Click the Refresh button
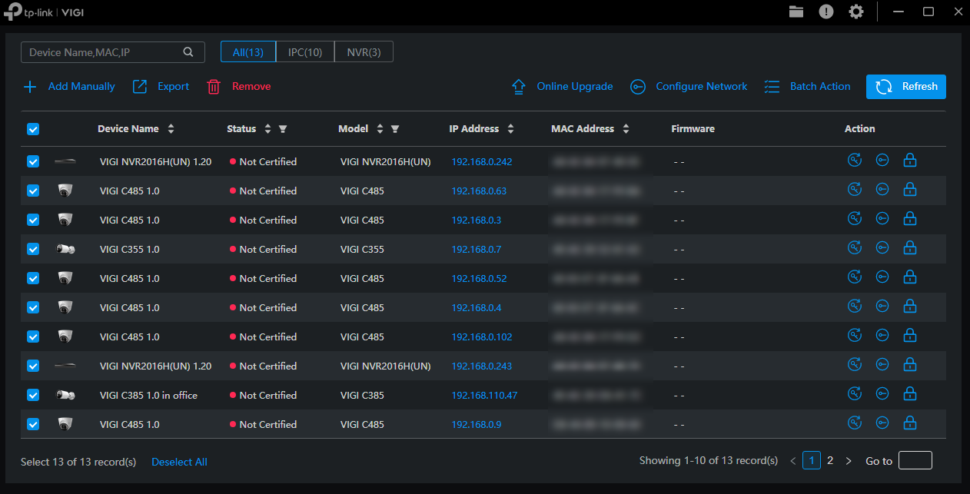The width and height of the screenshot is (970, 494). click(905, 87)
